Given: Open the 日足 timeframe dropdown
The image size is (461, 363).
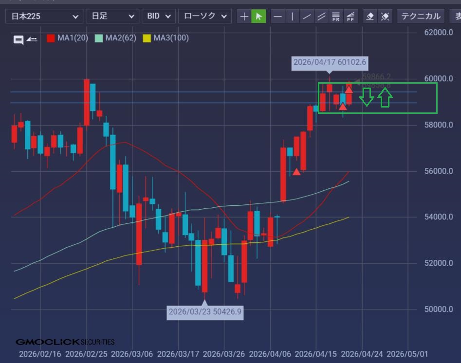Looking at the screenshot, I should pos(112,17).
